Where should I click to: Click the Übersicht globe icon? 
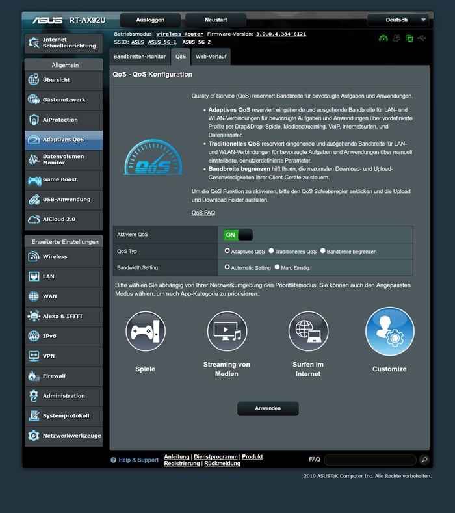click(34, 79)
